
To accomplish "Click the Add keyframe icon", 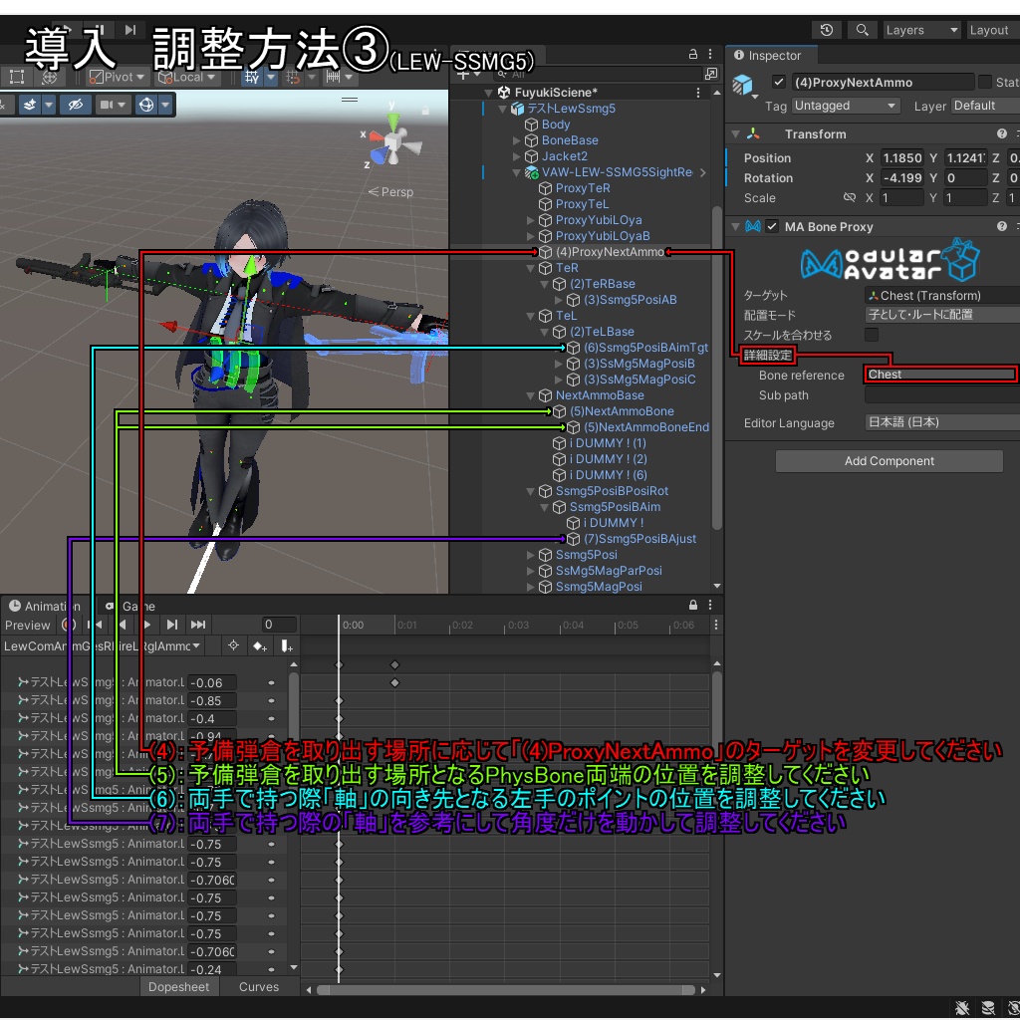I will tap(260, 645).
